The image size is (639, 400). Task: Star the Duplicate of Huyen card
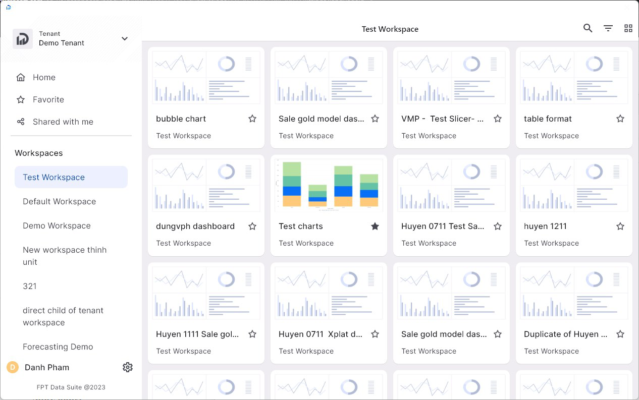pyautogui.click(x=620, y=334)
